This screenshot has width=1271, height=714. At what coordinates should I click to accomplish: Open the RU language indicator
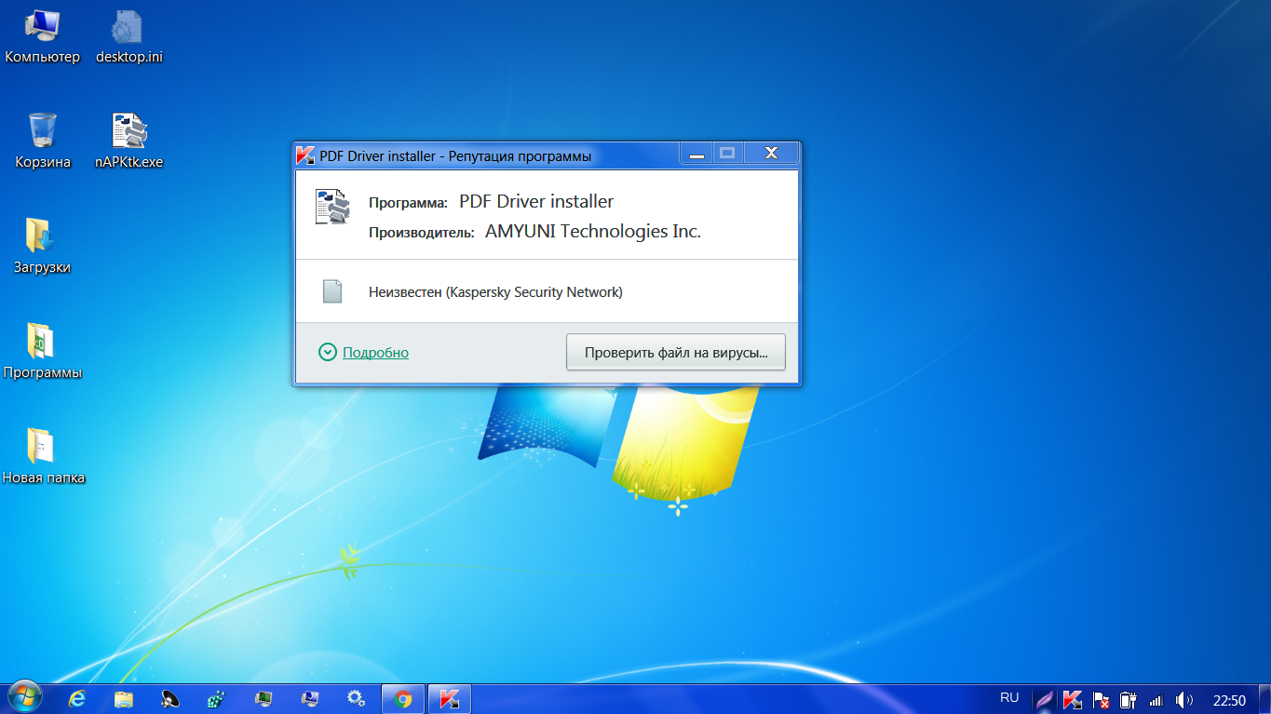click(1009, 697)
